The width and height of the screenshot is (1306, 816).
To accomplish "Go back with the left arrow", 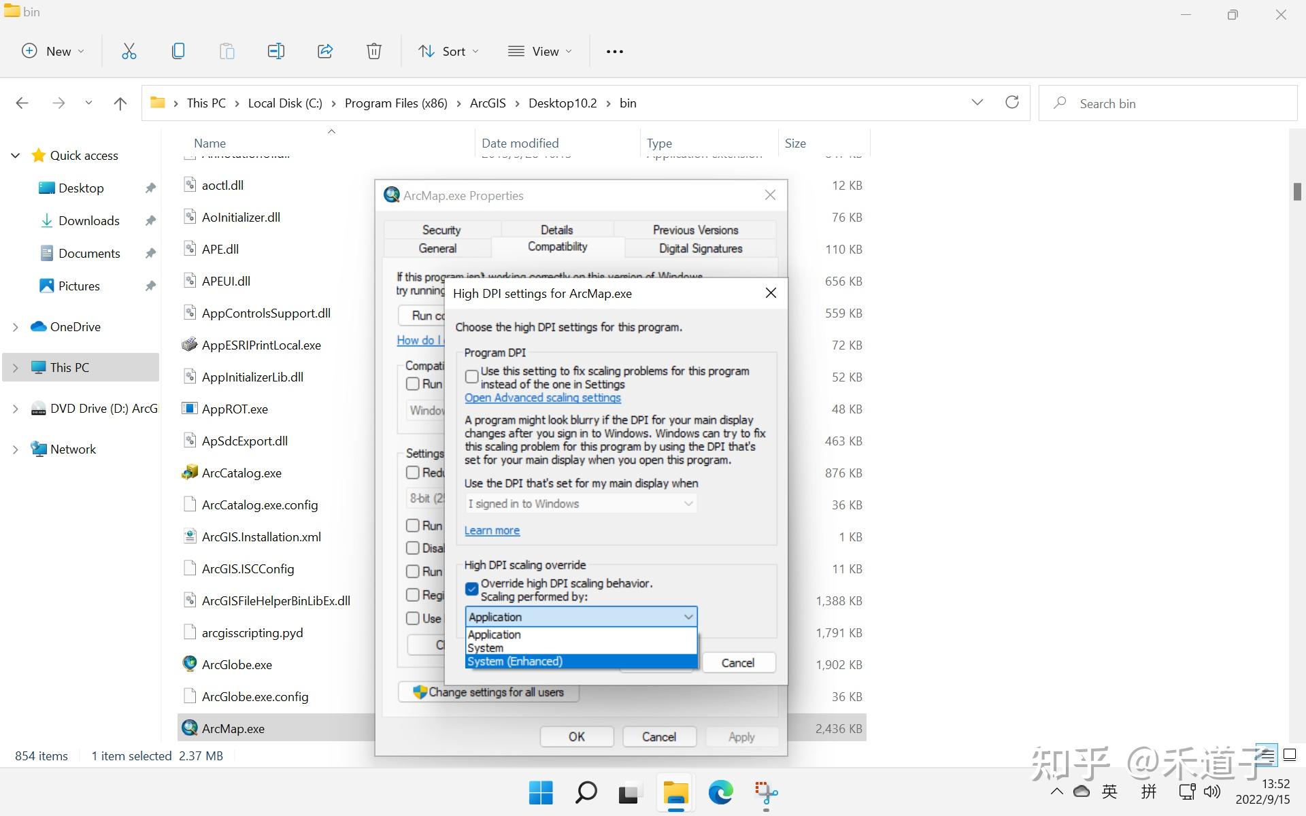I will (22, 103).
